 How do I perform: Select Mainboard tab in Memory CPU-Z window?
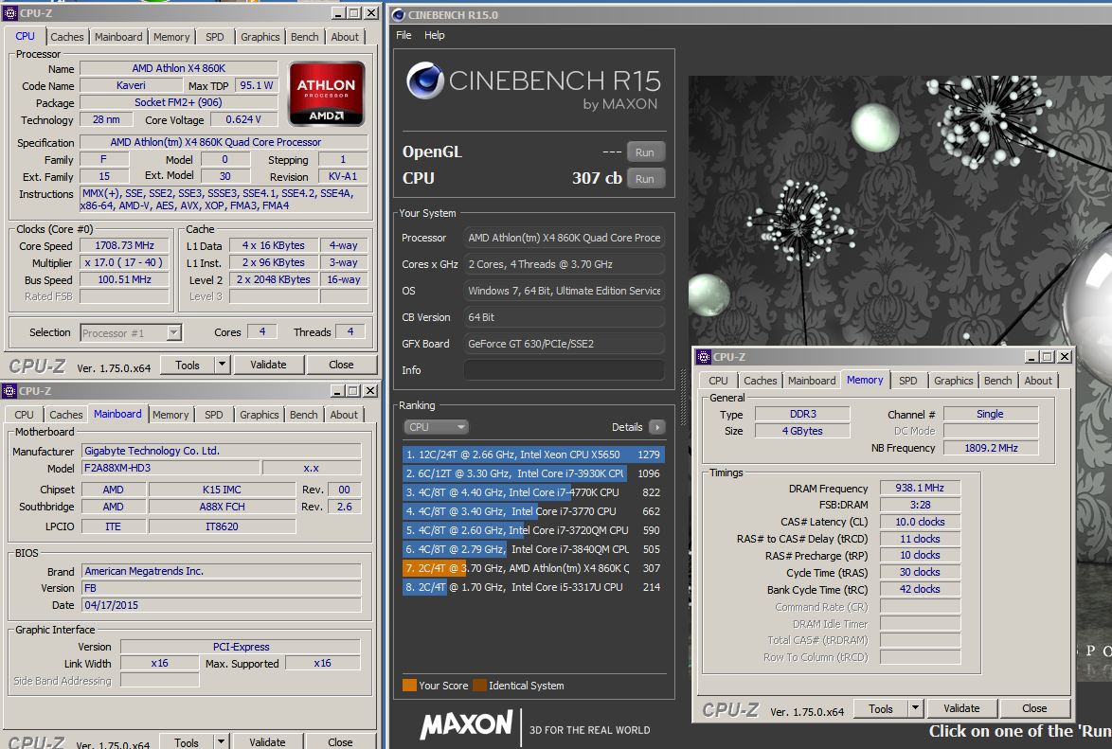pos(812,381)
